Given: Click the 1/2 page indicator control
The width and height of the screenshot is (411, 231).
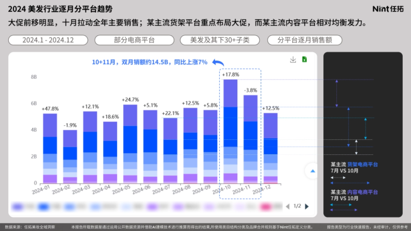Looking at the screenshot, I should (x=297, y=206).
